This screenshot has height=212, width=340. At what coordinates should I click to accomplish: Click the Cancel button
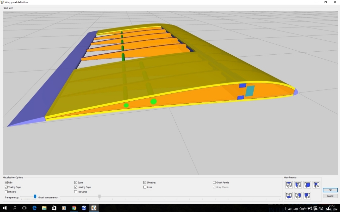330,196
